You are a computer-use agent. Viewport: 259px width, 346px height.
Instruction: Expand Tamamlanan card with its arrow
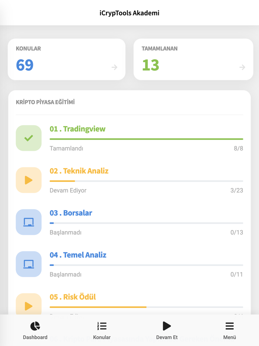click(x=242, y=67)
